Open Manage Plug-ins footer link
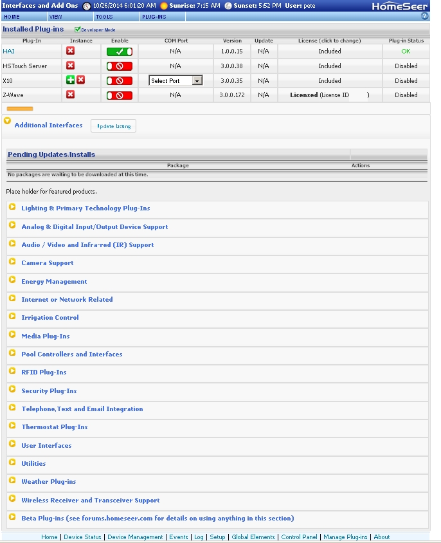This screenshot has height=543, width=441. pos(345,537)
